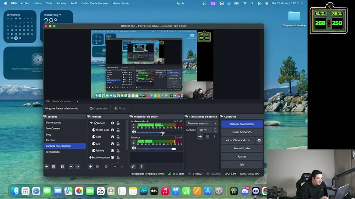Adjust transition Duración stepper arrows
Screen dimensions: 355x199
tap(215, 130)
